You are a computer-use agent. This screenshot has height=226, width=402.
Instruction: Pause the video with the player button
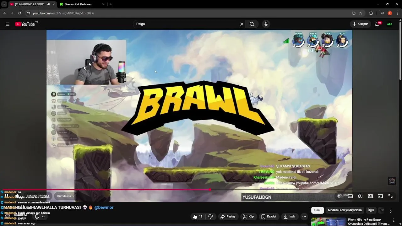(7, 196)
